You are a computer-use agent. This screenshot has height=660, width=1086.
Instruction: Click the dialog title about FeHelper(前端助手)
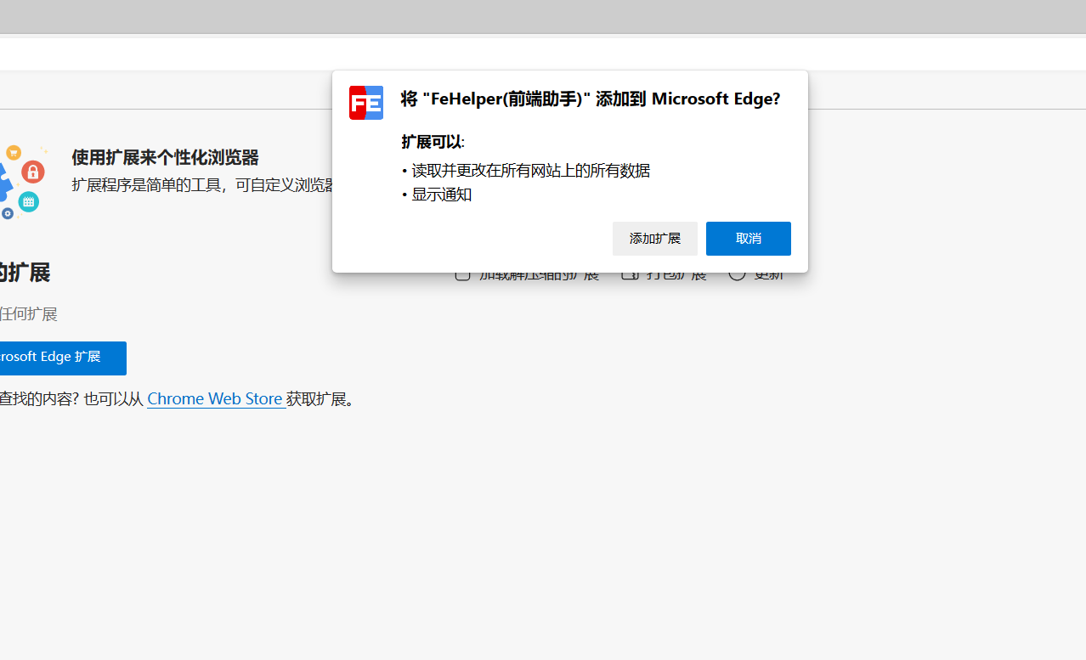point(591,99)
